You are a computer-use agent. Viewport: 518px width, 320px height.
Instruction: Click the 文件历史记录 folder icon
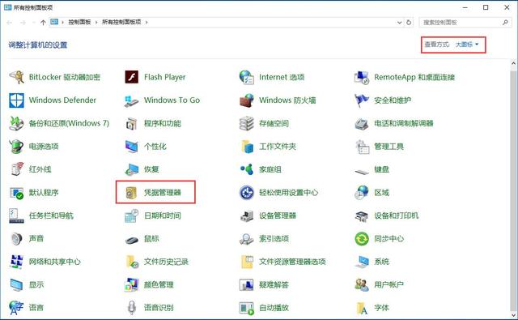click(x=132, y=262)
